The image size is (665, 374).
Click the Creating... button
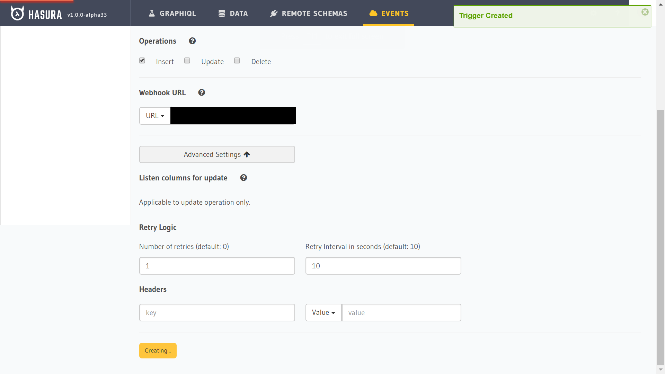point(158,350)
